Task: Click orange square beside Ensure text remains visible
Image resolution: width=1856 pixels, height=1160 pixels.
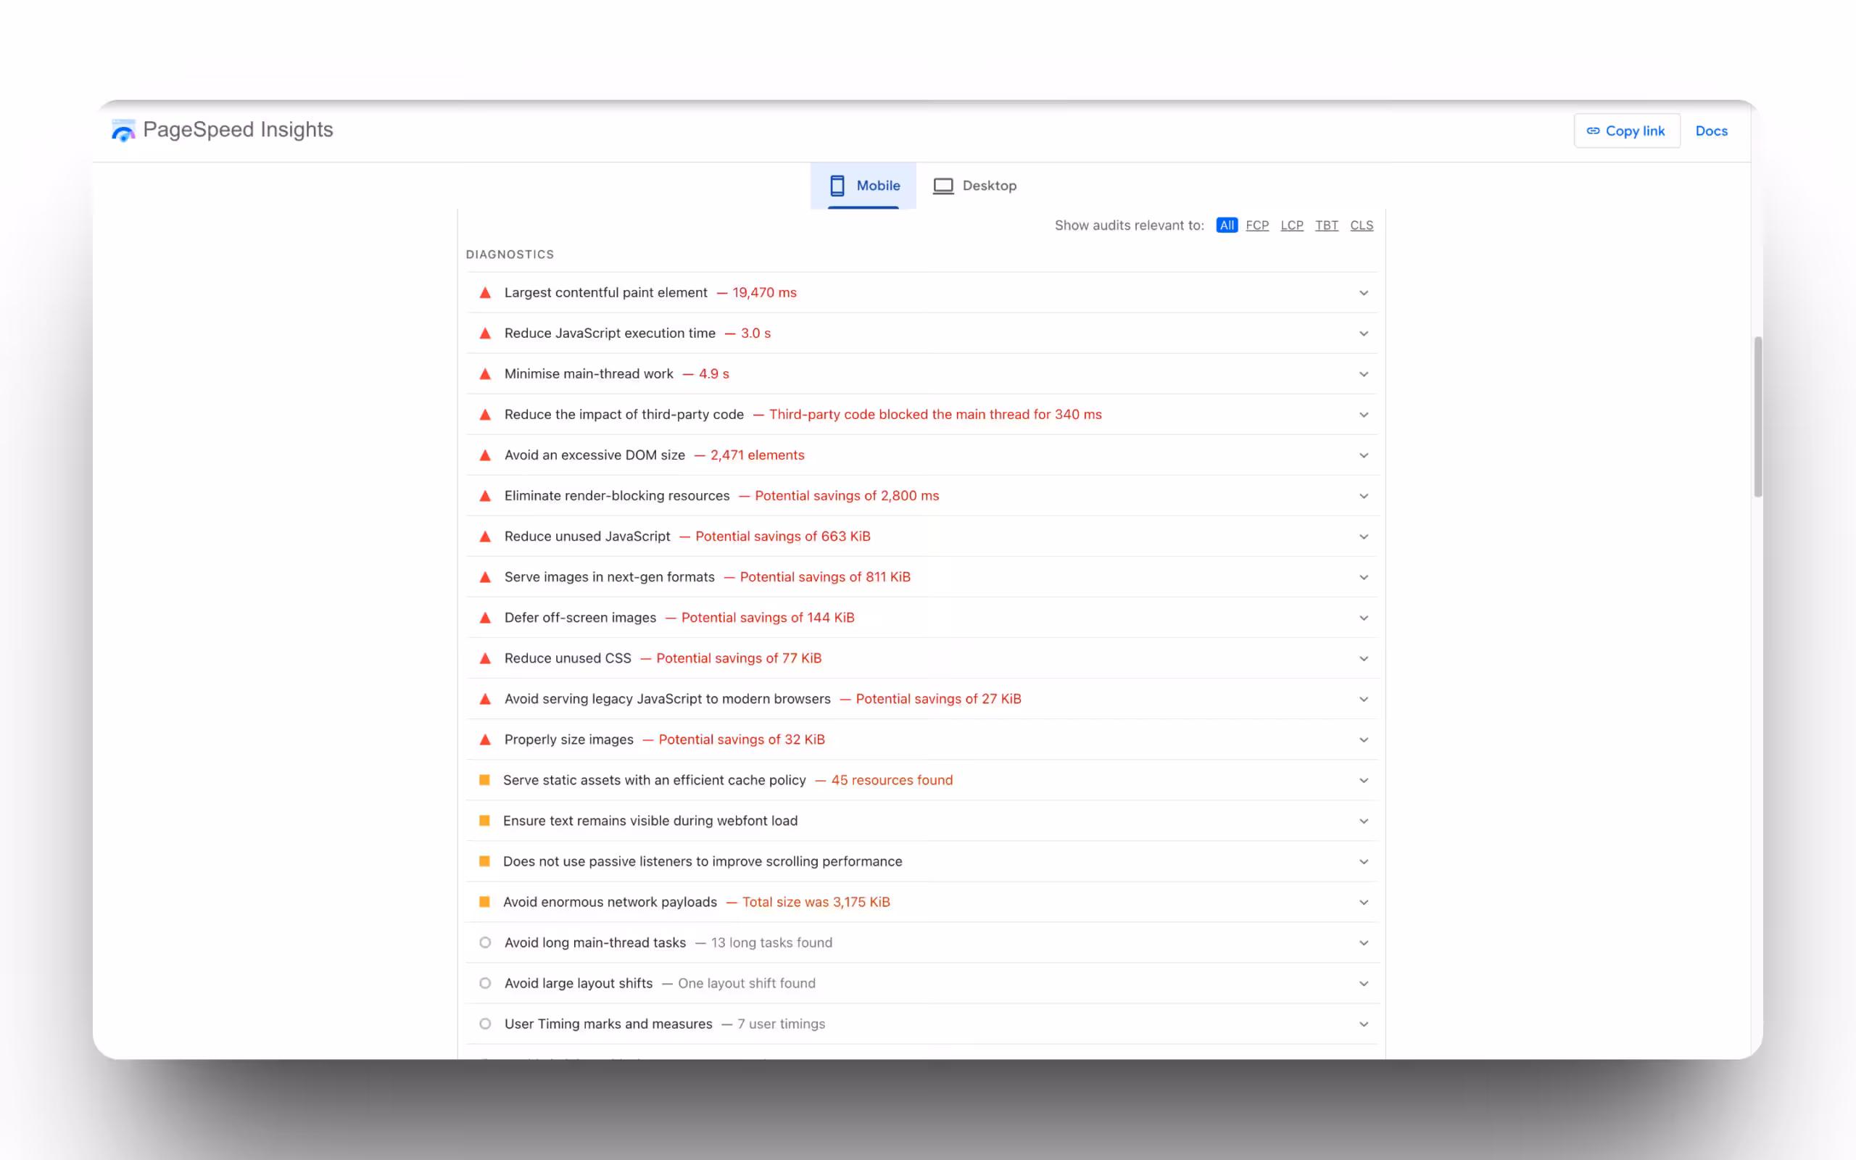Action: 485,821
